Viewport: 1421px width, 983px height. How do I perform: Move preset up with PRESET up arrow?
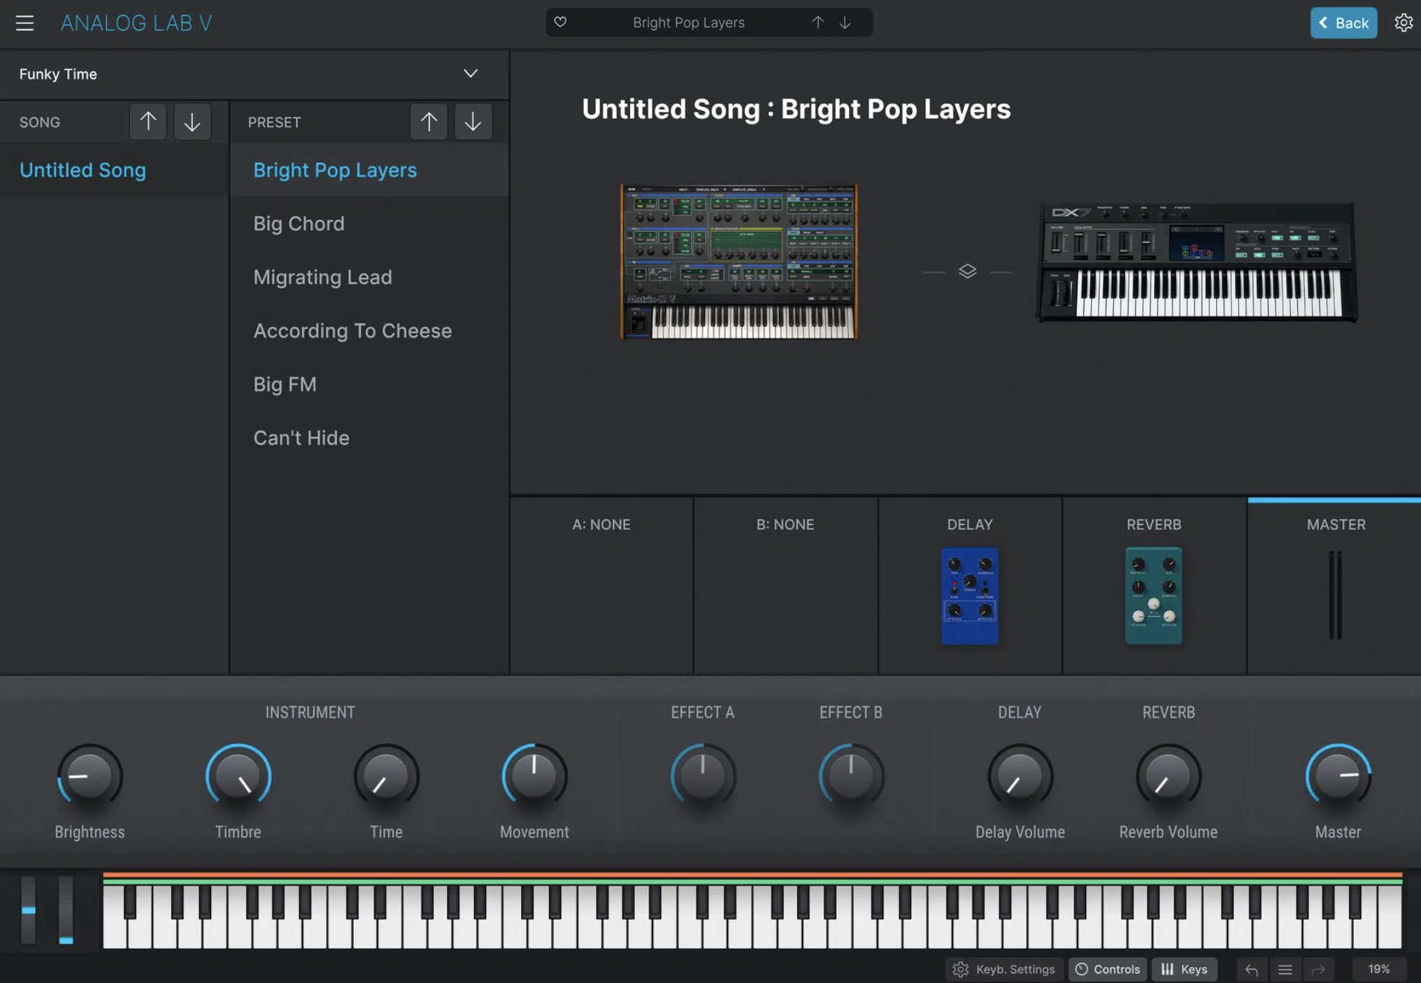pos(429,122)
